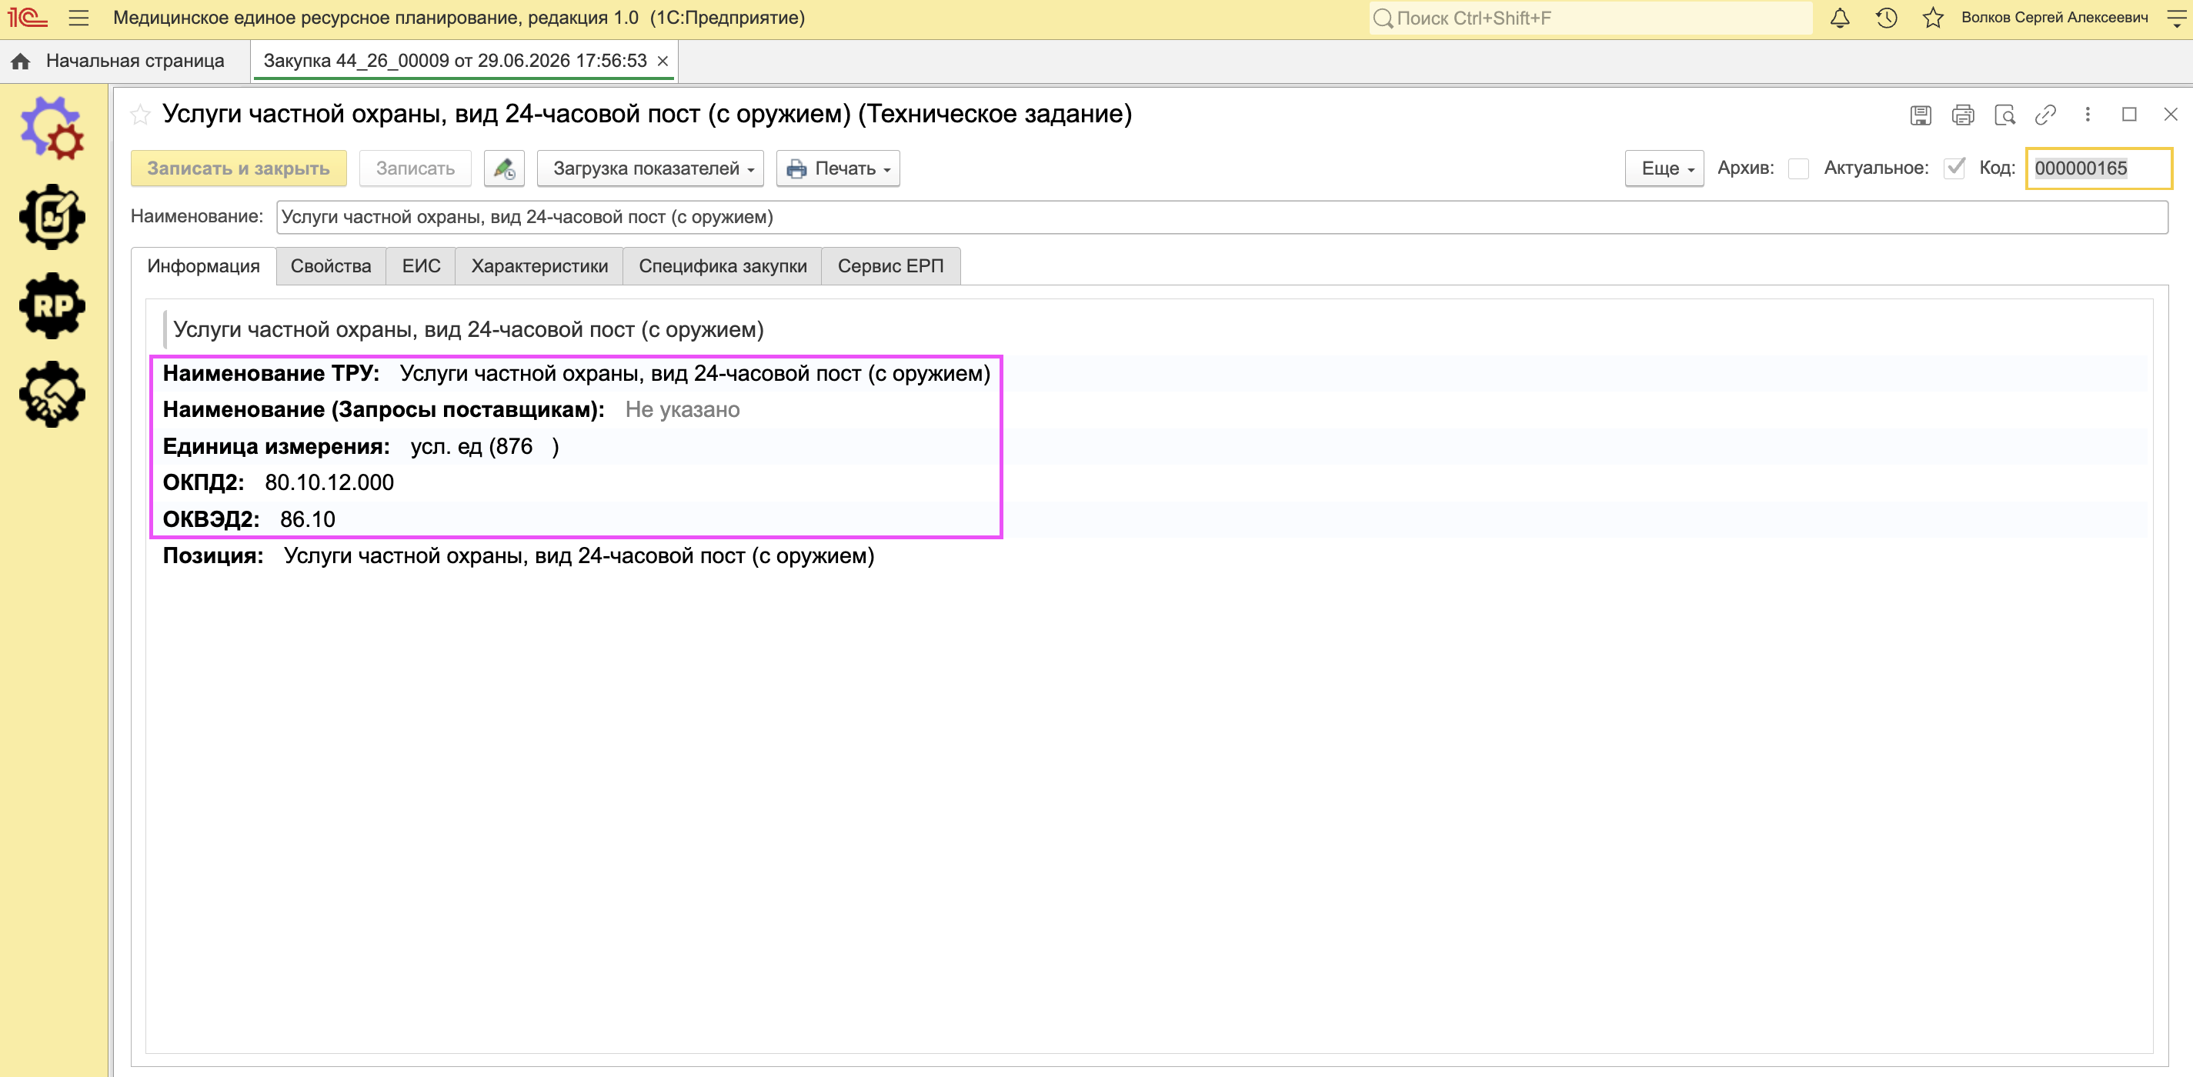
Task: Toggle the Архив checkbox
Action: point(1799,168)
